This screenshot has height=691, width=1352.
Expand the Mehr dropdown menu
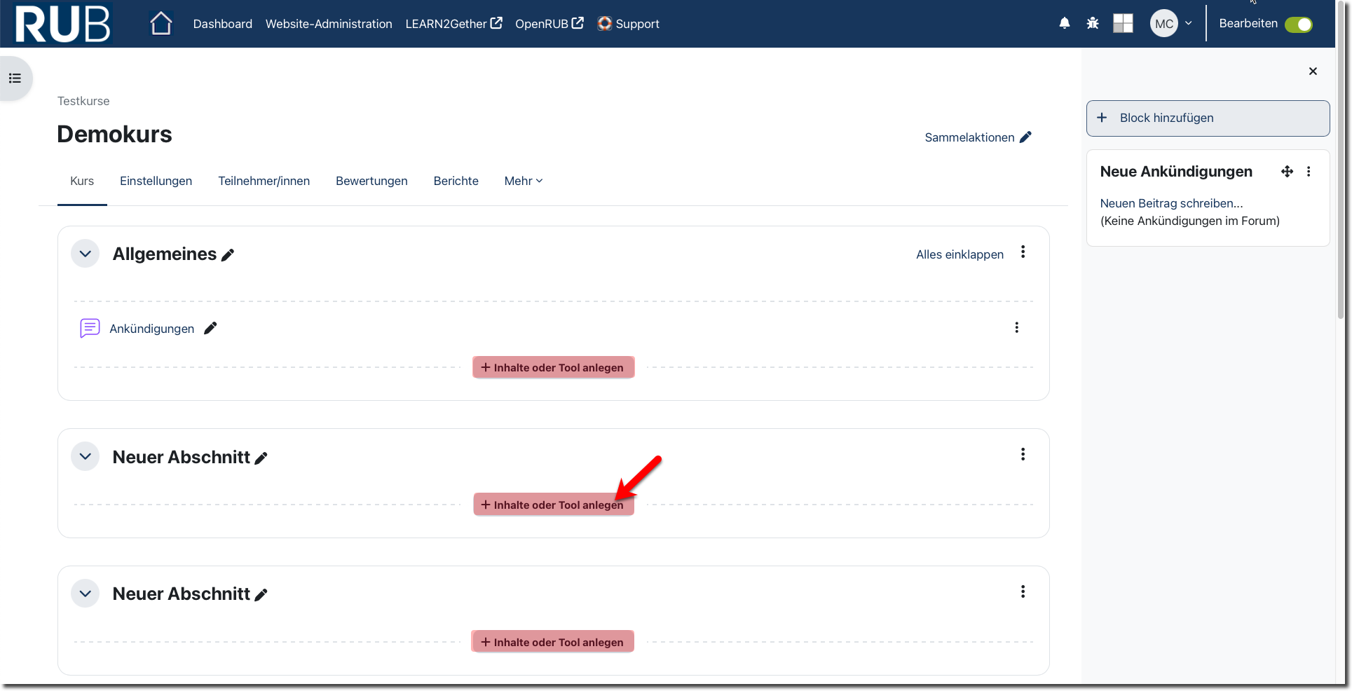coord(523,181)
